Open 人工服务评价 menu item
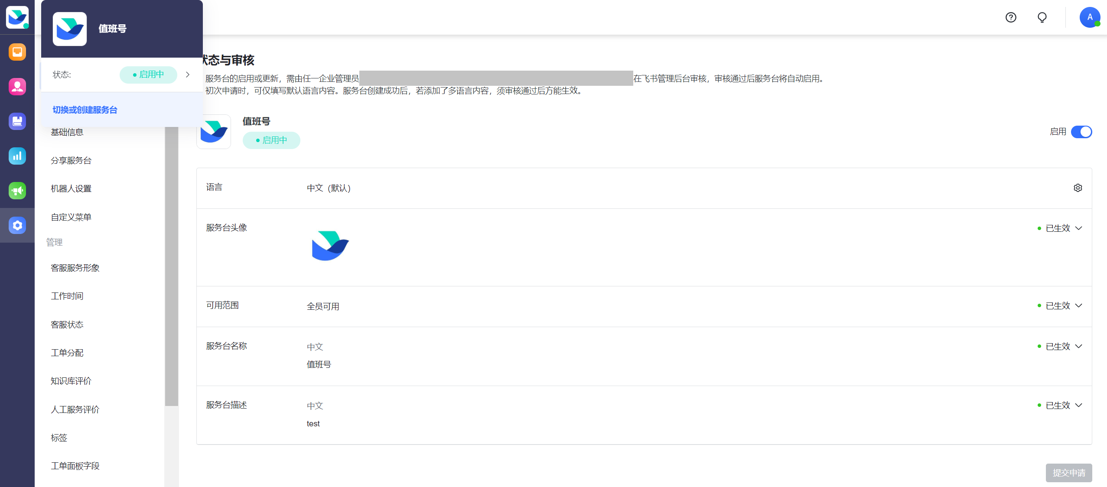Screen dimensions: 1107x487 click(75, 409)
